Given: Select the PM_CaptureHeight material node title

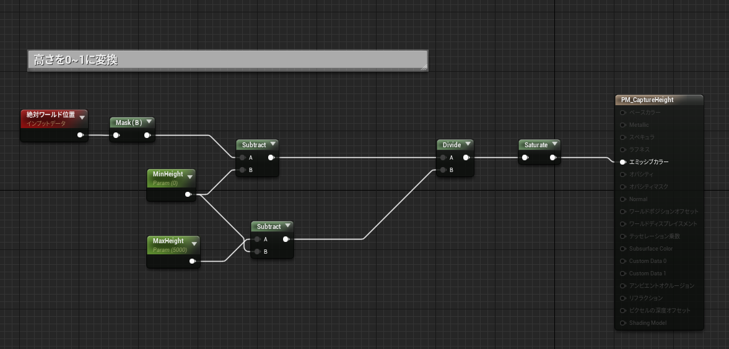Looking at the screenshot, I should click(647, 100).
